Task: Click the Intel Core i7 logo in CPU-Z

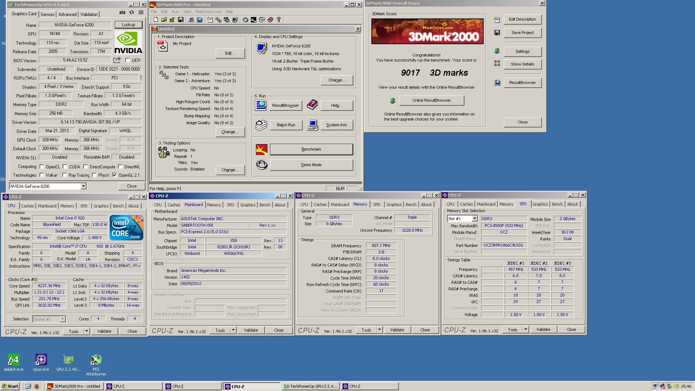Action: (x=126, y=228)
